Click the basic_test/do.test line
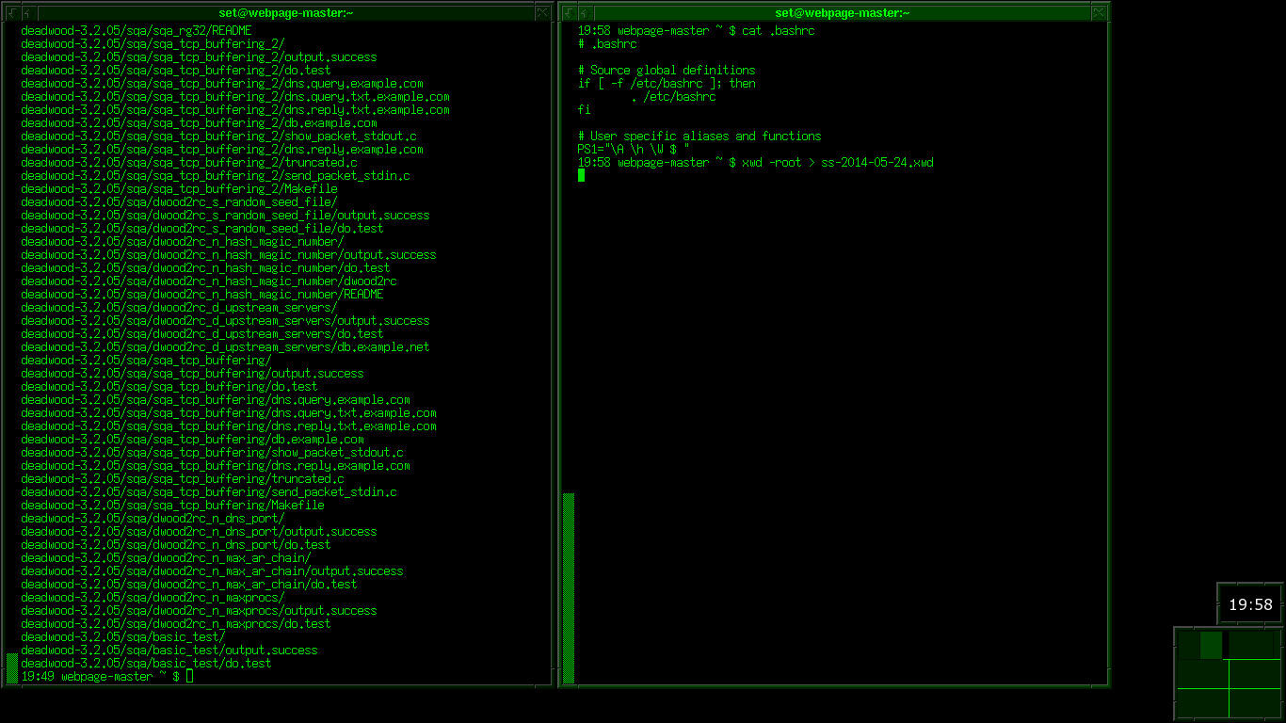Image resolution: width=1286 pixels, height=723 pixels. coord(146,663)
